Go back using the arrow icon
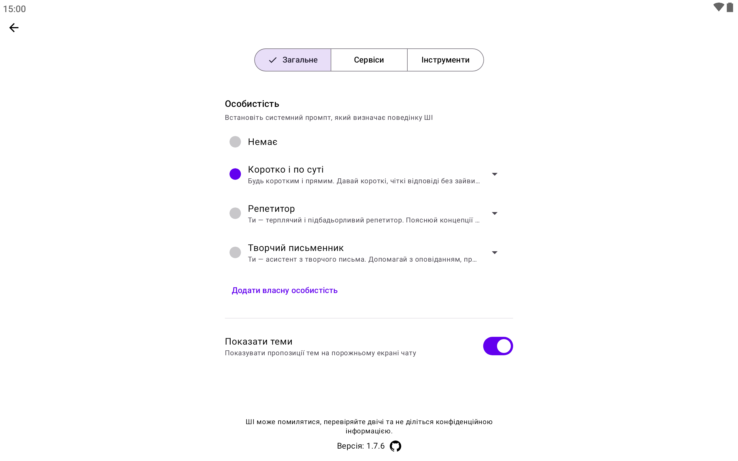The image size is (738, 461). 14,28
